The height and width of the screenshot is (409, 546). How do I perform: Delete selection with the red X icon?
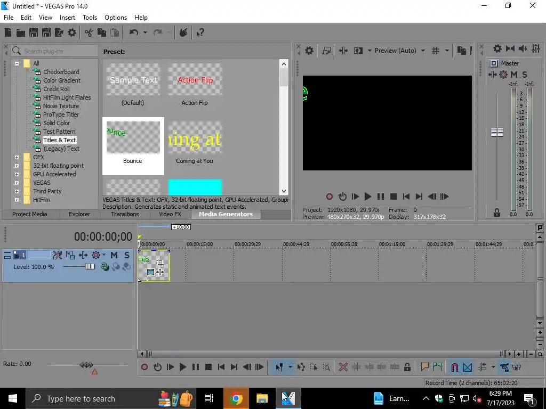click(x=343, y=367)
